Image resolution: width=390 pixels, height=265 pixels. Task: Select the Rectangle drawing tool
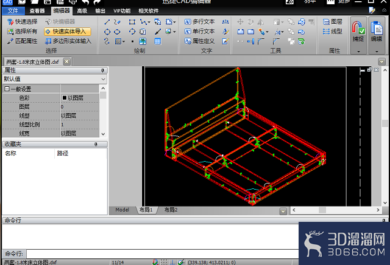[132, 22]
